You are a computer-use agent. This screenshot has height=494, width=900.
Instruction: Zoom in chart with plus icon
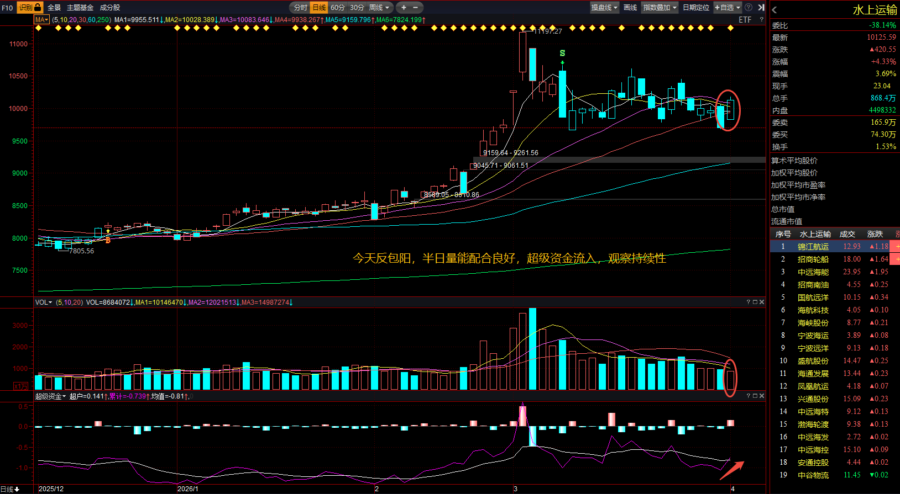coord(404,7)
